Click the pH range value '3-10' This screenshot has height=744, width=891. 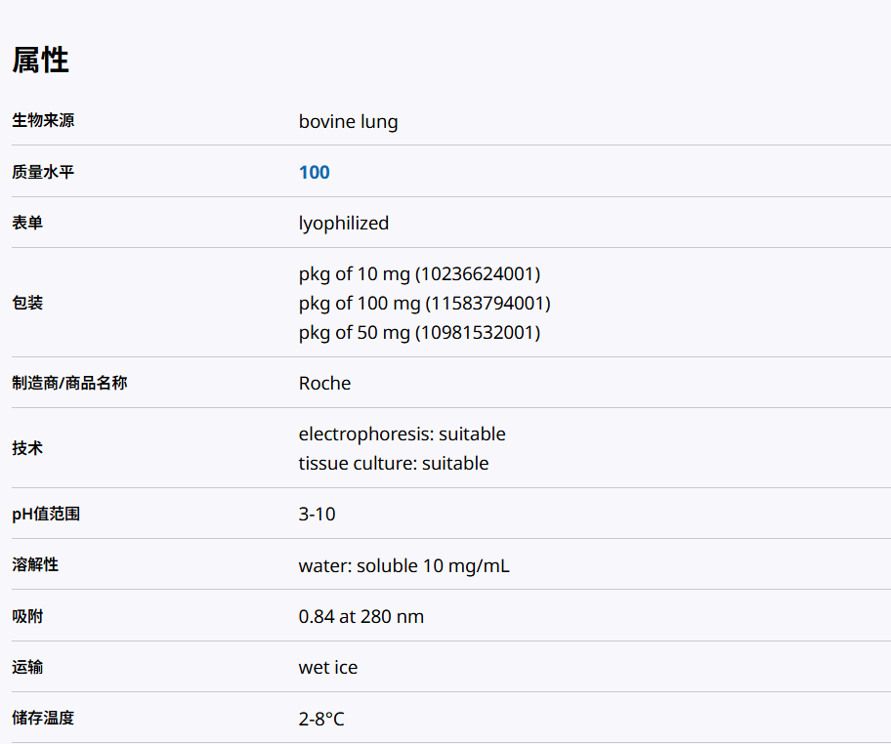click(x=317, y=515)
